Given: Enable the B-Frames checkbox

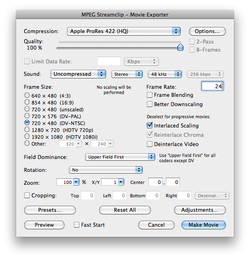Looking at the screenshot, I should pos(192,50).
